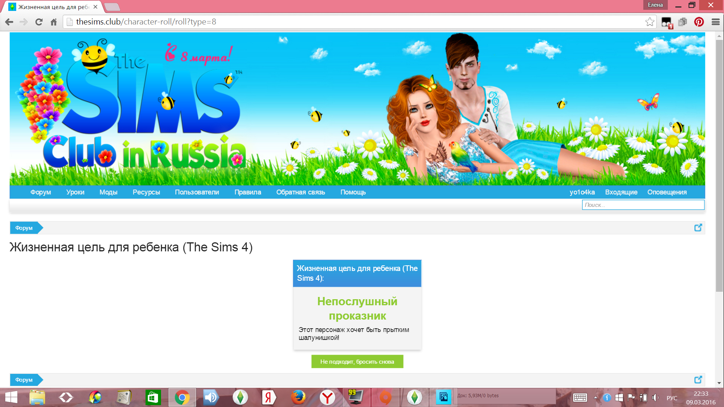Select the Жизненная цель для ребенка tab
Viewport: 724px width, 407px height.
pyautogui.click(x=53, y=7)
